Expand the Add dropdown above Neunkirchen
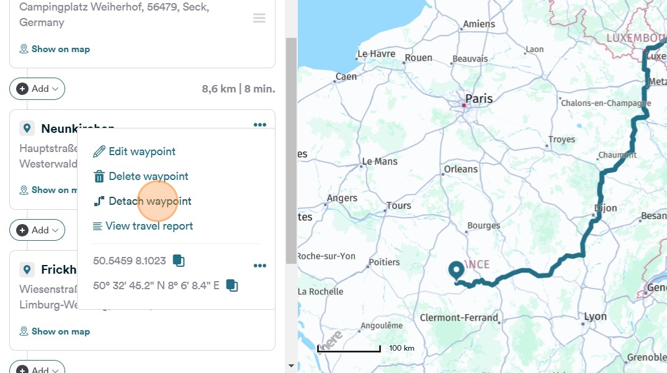 [37, 89]
